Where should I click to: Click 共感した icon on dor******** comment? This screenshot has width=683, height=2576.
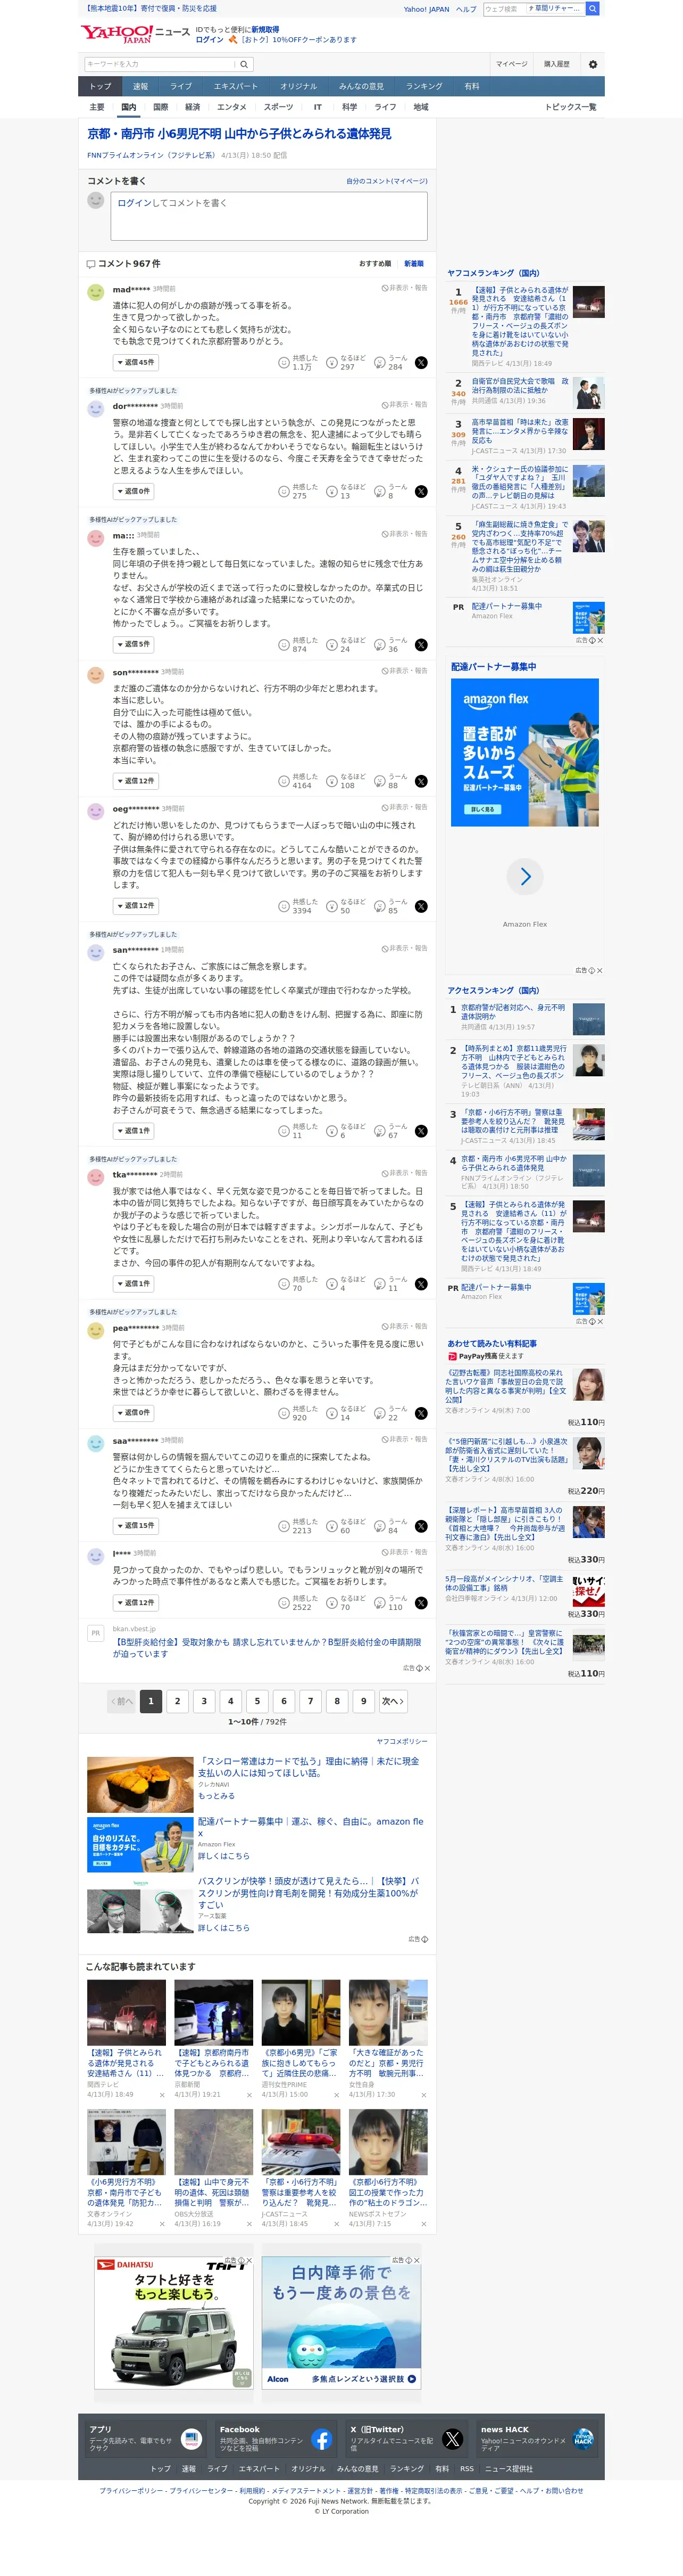click(284, 491)
